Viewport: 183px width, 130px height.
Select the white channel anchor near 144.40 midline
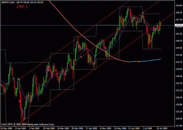click(x=81, y=57)
